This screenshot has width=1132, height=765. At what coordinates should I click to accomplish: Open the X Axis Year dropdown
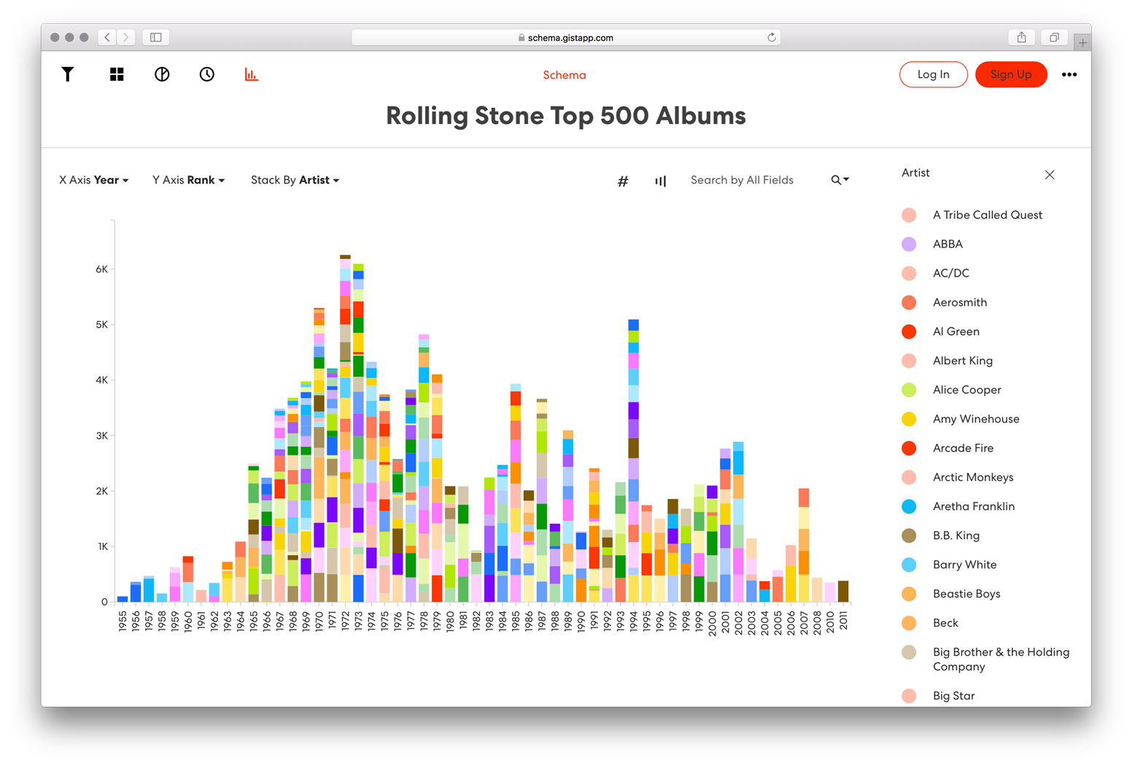point(93,180)
